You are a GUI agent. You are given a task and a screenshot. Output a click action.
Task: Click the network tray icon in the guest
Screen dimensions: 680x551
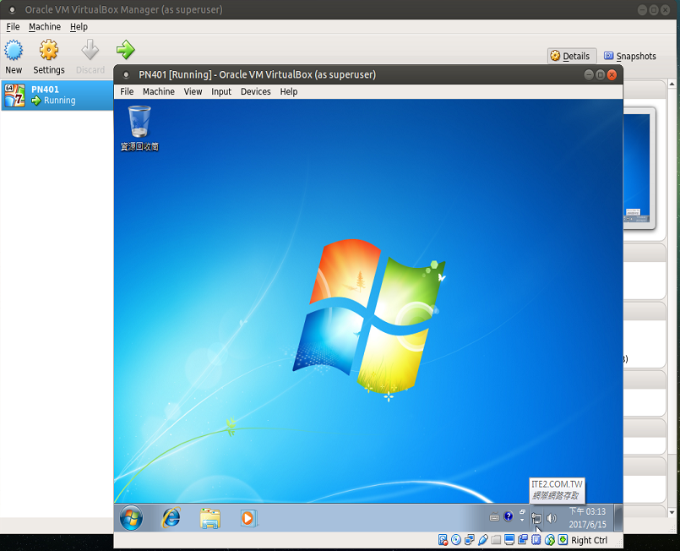point(536,518)
